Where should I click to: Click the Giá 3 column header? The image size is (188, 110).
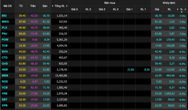74,9
